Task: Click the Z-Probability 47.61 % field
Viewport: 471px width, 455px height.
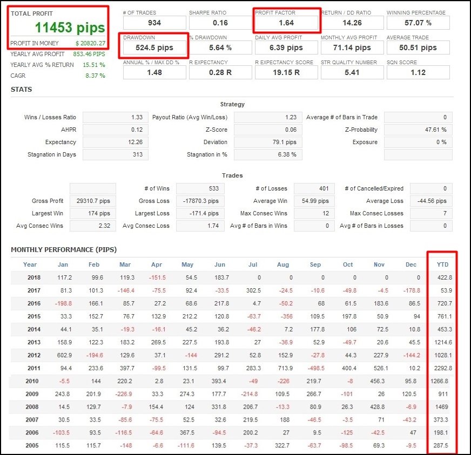Action: point(418,130)
